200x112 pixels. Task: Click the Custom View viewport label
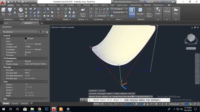(58, 27)
